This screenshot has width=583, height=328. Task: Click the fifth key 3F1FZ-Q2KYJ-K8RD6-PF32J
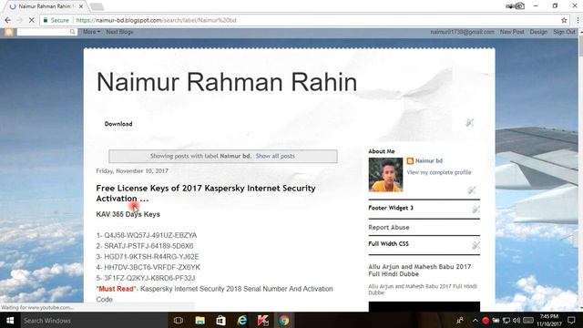coord(149,278)
